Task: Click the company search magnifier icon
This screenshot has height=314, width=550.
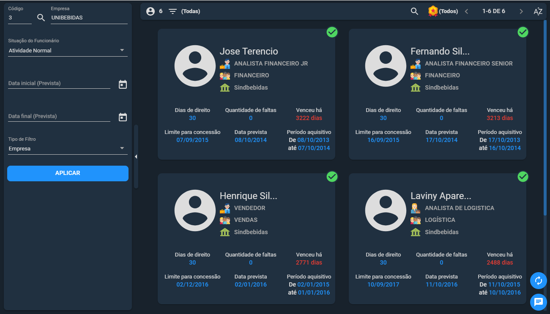Action: tap(41, 17)
